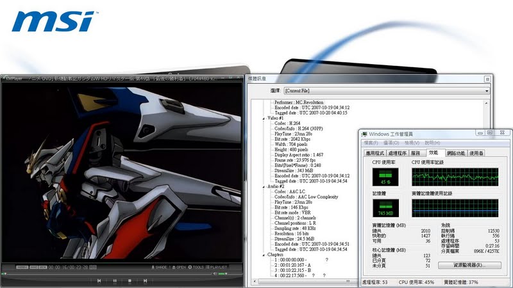Click horizontal scrollbar left arrow in media info

tap(255, 281)
